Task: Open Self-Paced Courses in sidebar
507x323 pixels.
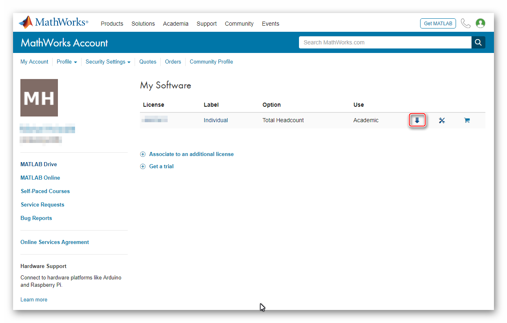Action: click(x=45, y=191)
